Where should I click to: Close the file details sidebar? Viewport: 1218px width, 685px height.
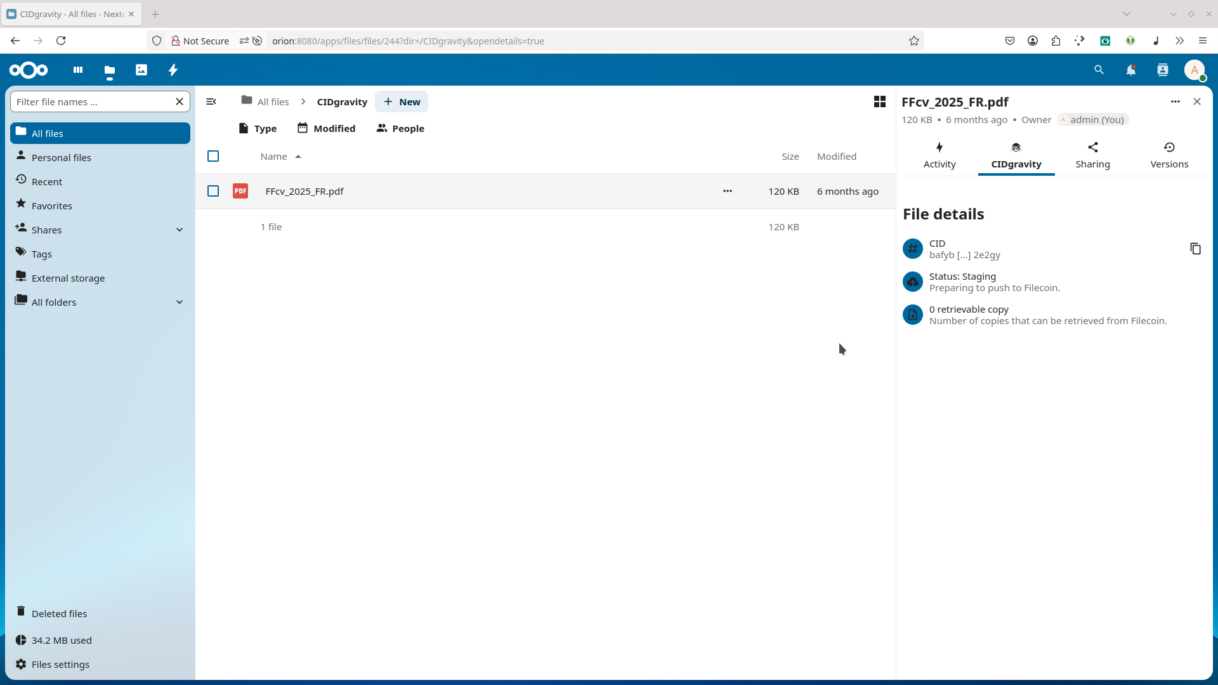click(x=1197, y=101)
